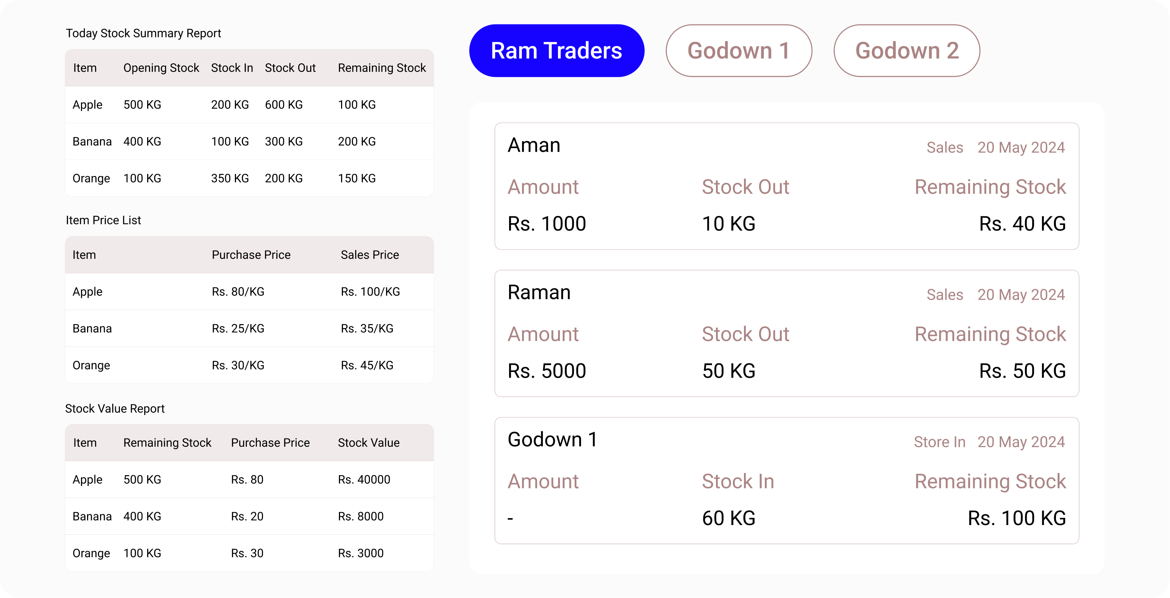This screenshot has height=598, width=1170.
Task: Click the Stock Value Report heading
Action: click(115, 408)
